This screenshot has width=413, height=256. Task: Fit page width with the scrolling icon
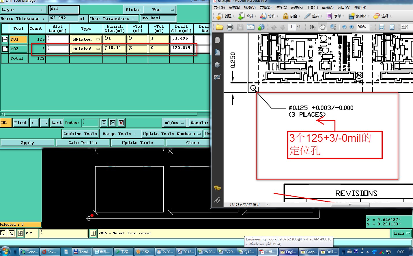(x=382, y=27)
